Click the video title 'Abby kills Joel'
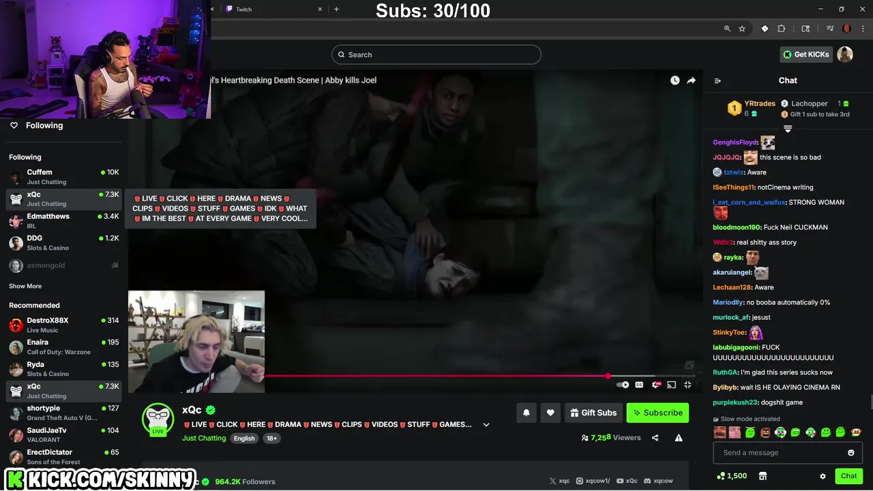 351,80
